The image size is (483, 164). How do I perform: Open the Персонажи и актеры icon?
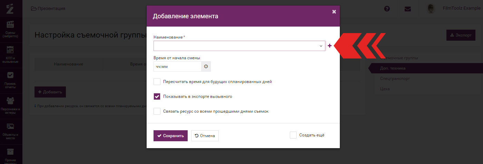[x=10, y=101]
